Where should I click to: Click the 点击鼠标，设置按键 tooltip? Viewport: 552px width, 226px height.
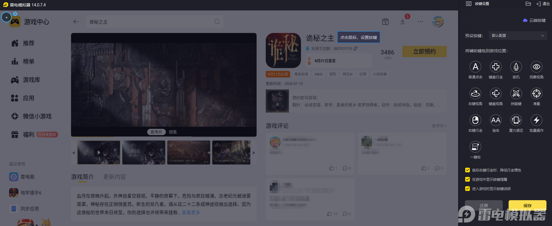click(359, 37)
